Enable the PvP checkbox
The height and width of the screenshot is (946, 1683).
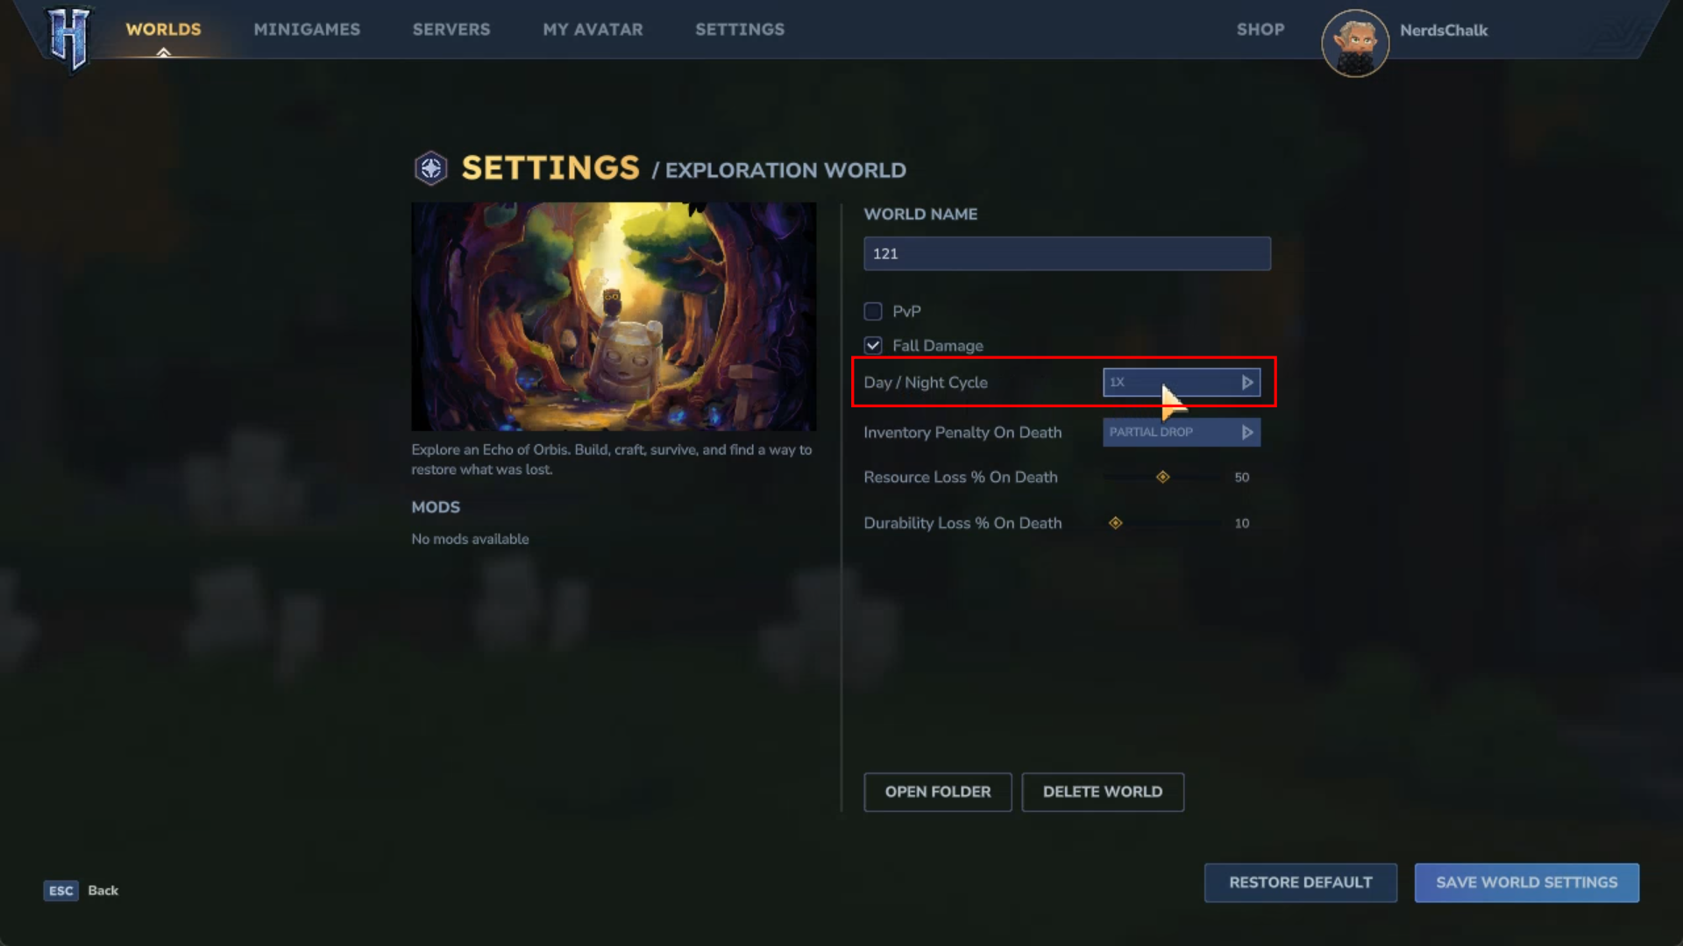[x=873, y=311]
